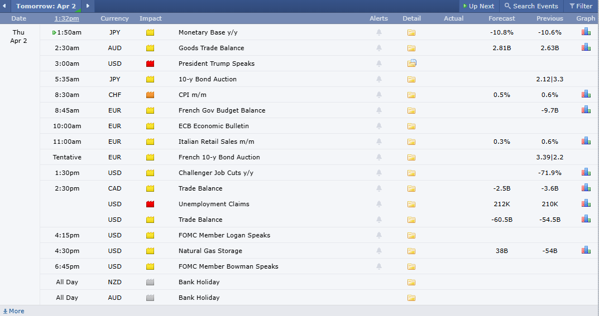Image resolution: width=599 pixels, height=316 pixels.
Task: Click previous value 3.39|2.2
Action: click(x=550, y=157)
